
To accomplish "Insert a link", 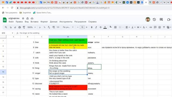I will click(x=151, y=27).
